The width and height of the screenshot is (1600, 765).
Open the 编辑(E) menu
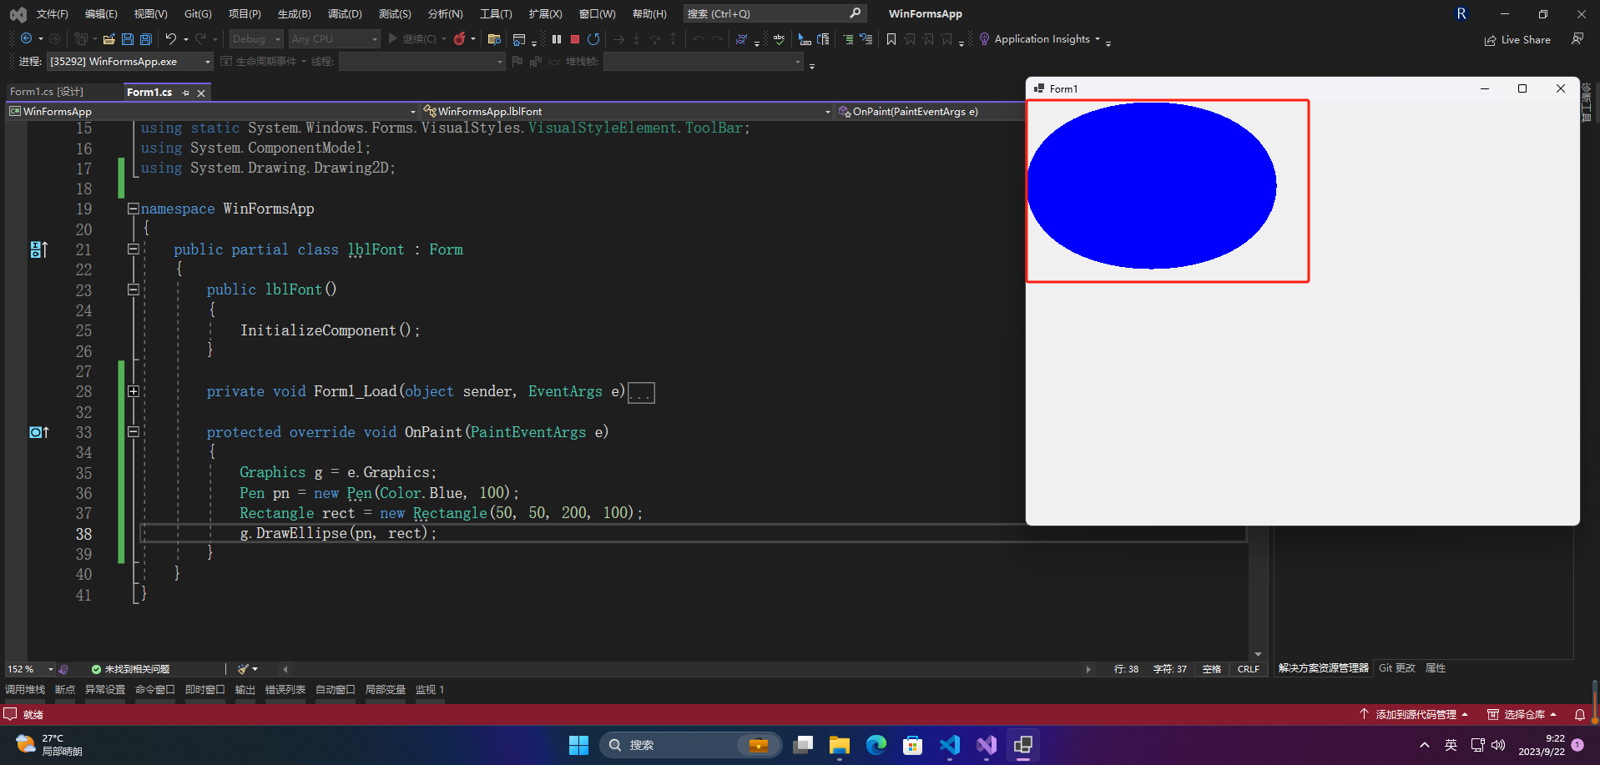coord(101,14)
